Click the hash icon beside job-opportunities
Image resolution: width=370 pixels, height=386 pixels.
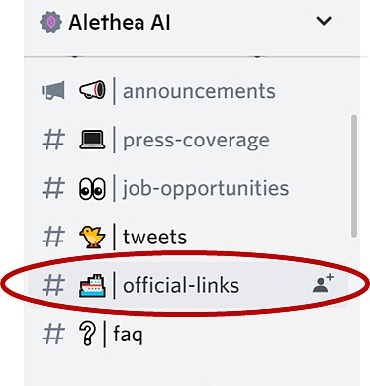pos(53,188)
